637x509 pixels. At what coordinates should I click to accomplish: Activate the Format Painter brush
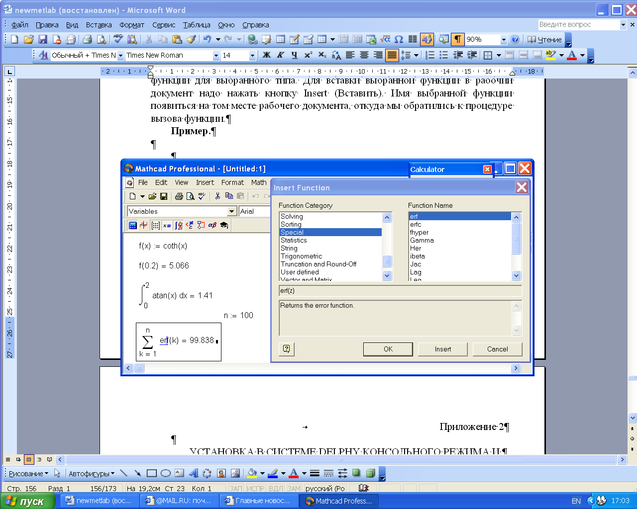pyautogui.click(x=191, y=39)
